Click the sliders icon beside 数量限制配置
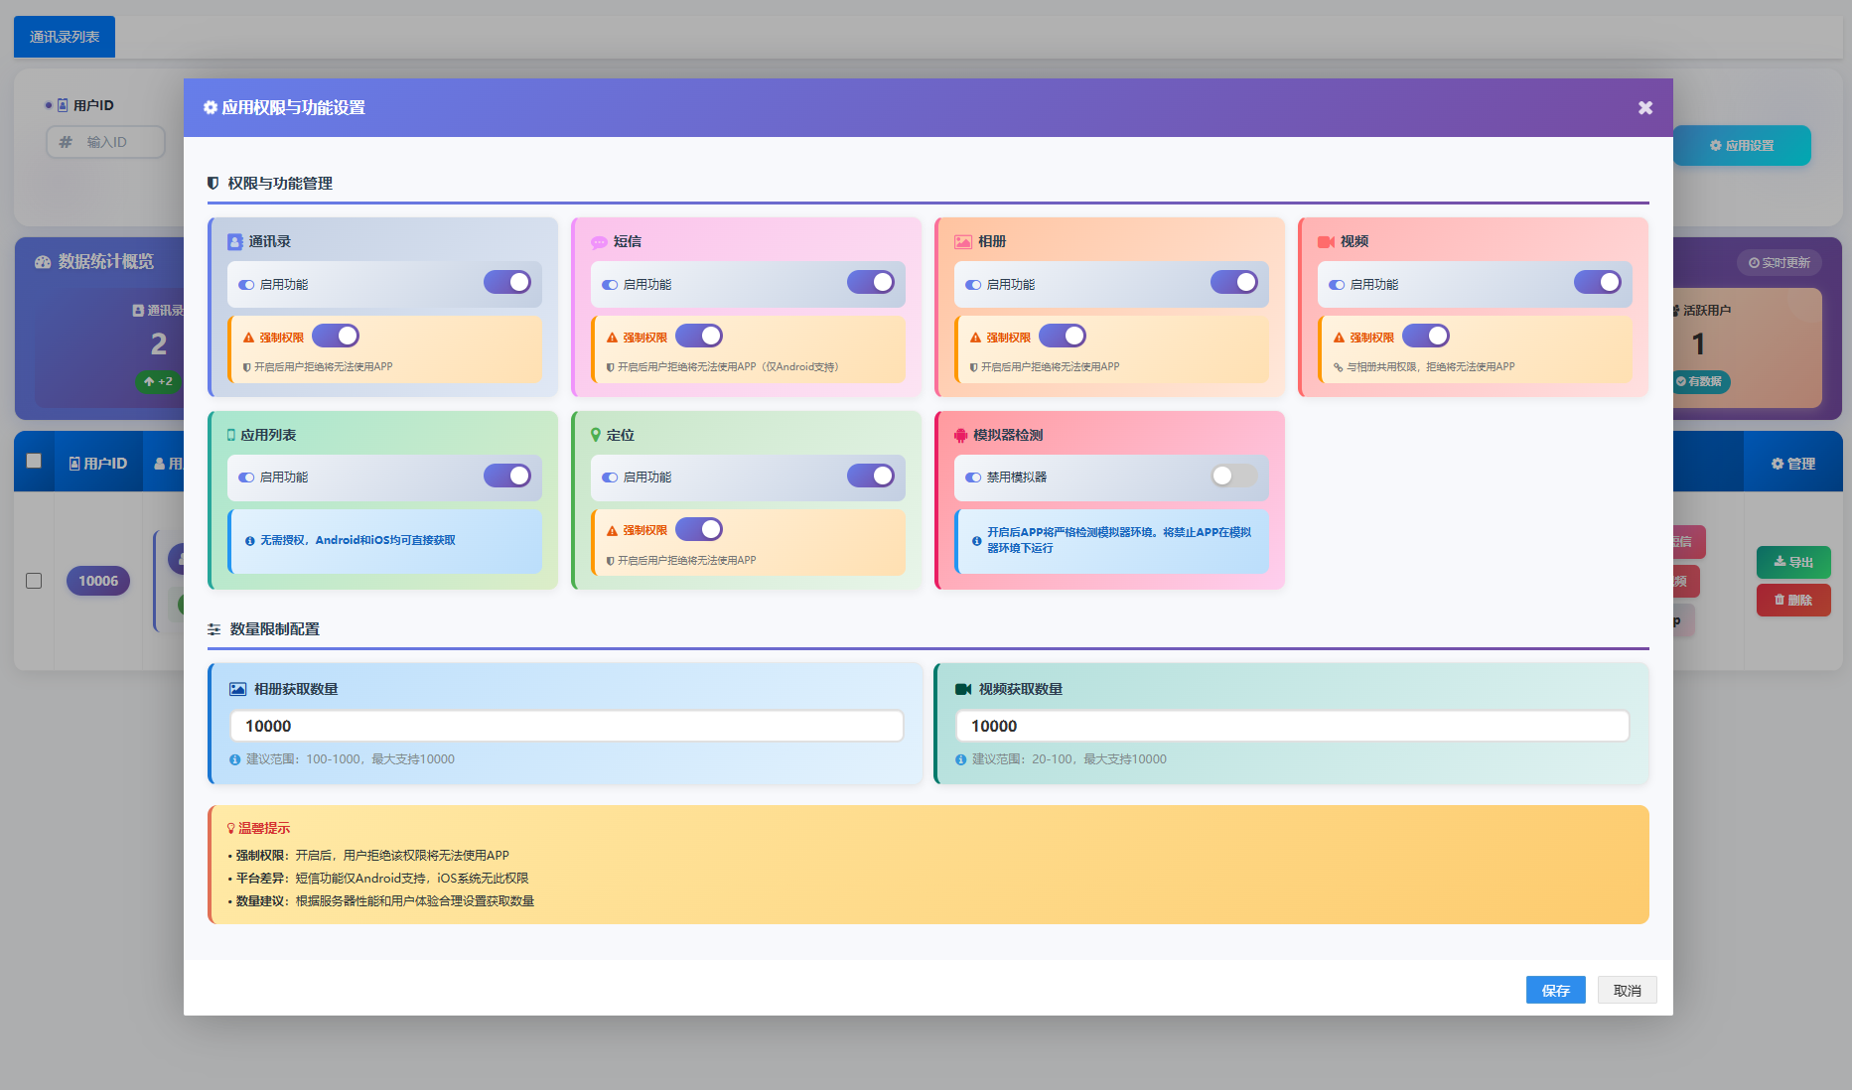This screenshot has width=1852, height=1090. click(x=214, y=629)
